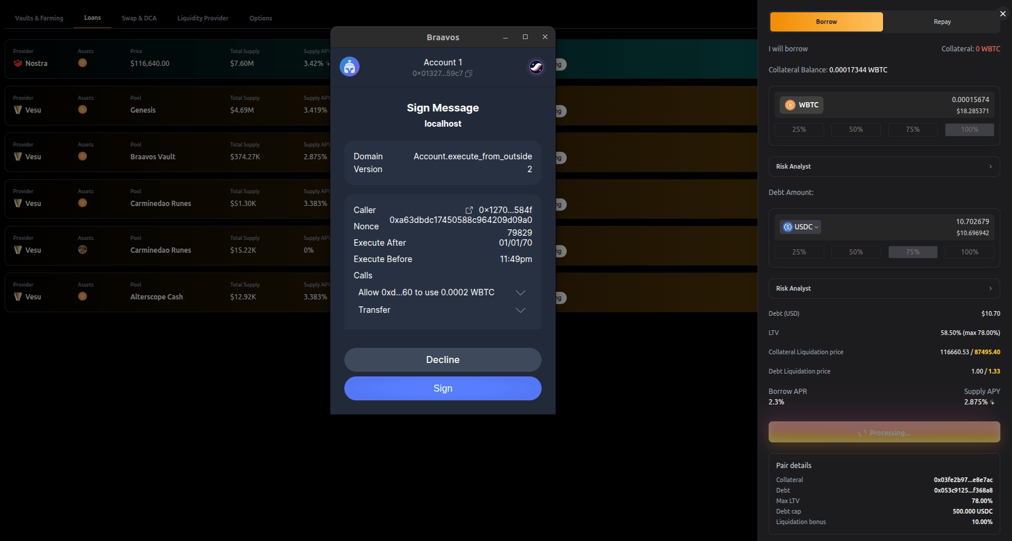Click the Collateral Liquidation price value

tap(970, 352)
